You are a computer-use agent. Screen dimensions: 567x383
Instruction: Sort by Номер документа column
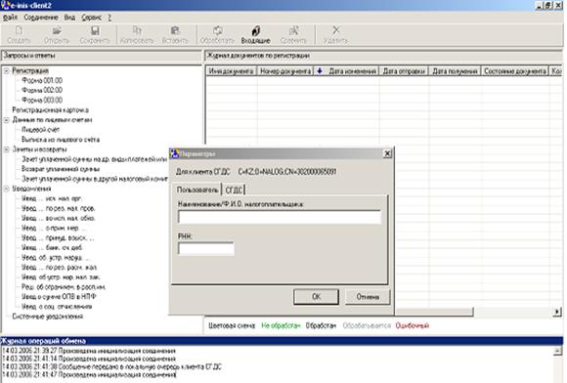click(285, 71)
